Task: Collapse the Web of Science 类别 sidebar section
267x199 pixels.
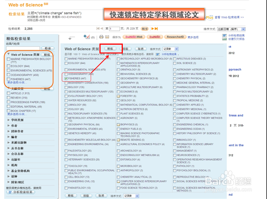Action: (x=8, y=54)
